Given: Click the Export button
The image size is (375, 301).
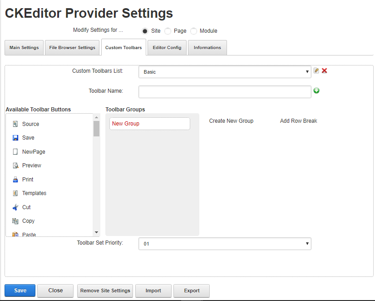Looking at the screenshot, I should 192,291.
